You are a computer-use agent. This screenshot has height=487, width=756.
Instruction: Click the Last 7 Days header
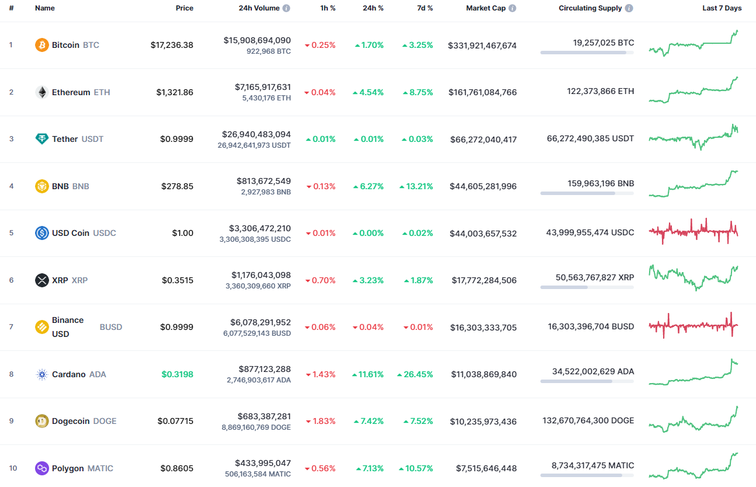(722, 8)
